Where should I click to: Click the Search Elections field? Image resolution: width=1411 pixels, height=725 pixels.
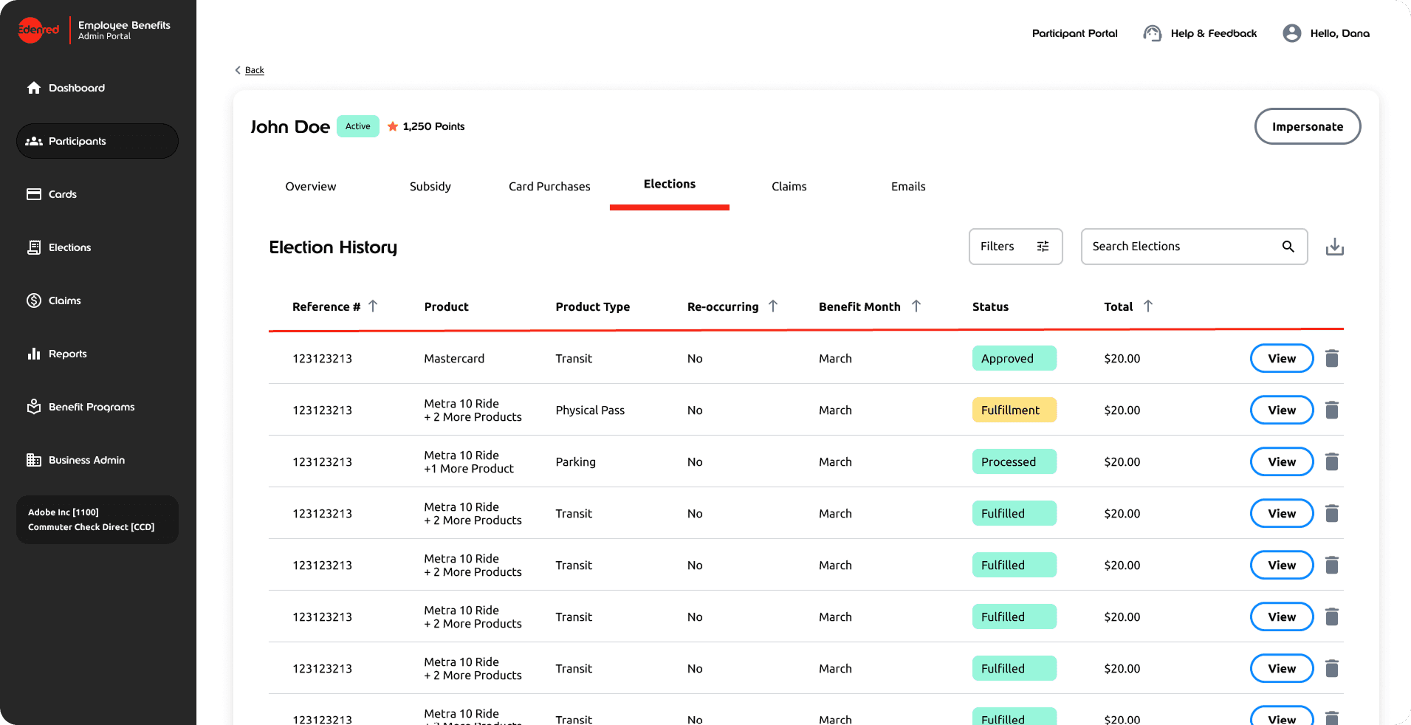(x=1195, y=247)
